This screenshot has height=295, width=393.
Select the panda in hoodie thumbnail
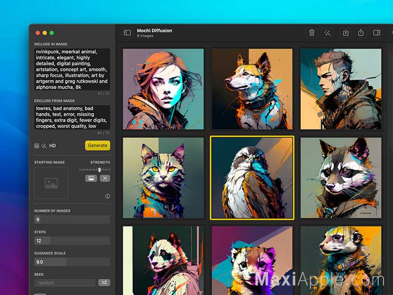pyautogui.click(x=163, y=260)
